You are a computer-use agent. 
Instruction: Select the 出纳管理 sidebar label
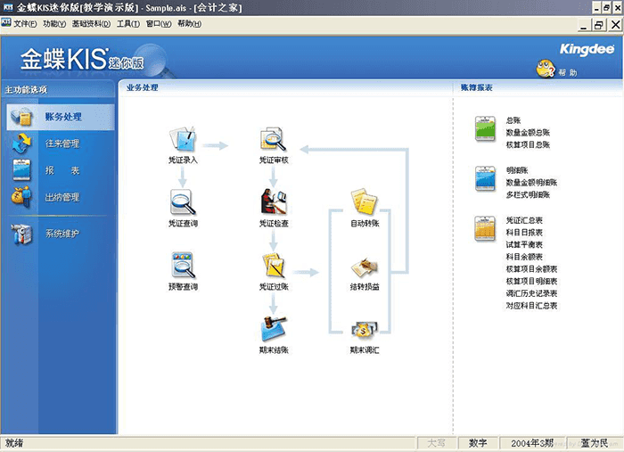62,197
